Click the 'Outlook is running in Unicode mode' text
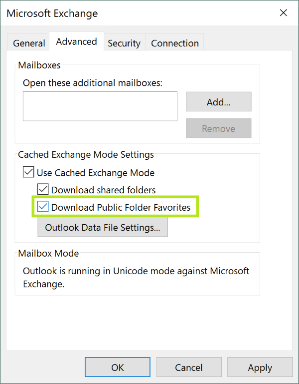The height and width of the screenshot is (384, 299). pos(136,278)
